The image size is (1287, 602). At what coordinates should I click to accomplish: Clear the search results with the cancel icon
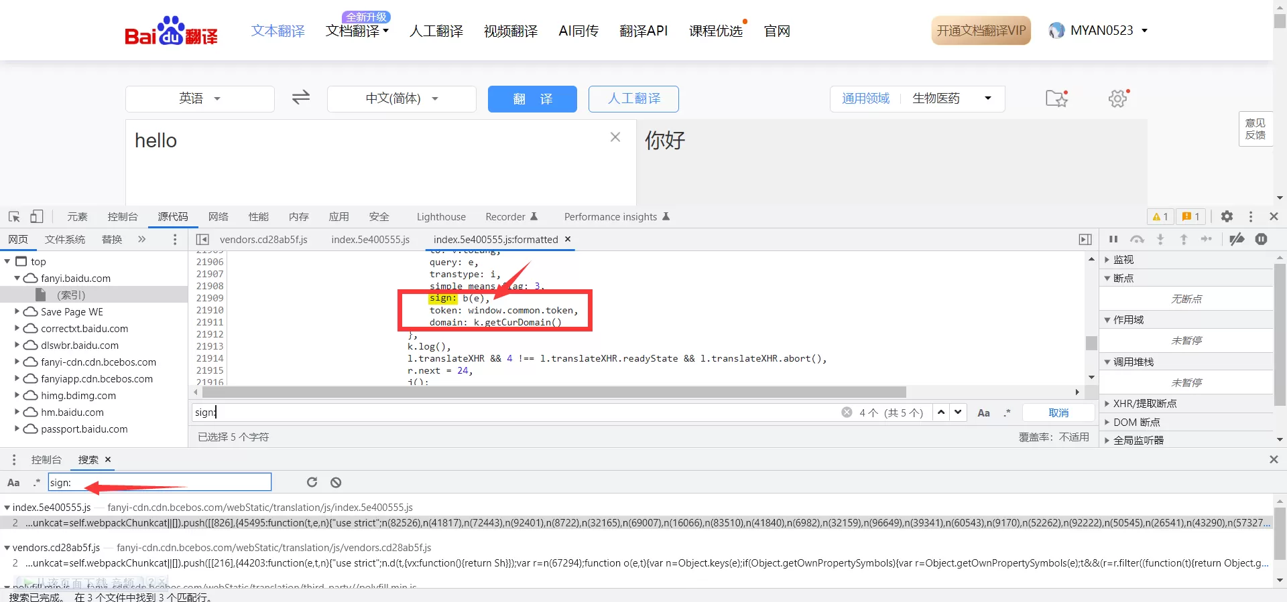[x=336, y=482]
